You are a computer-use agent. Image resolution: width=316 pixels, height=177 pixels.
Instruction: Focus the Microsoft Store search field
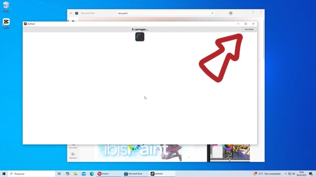coord(166,13)
